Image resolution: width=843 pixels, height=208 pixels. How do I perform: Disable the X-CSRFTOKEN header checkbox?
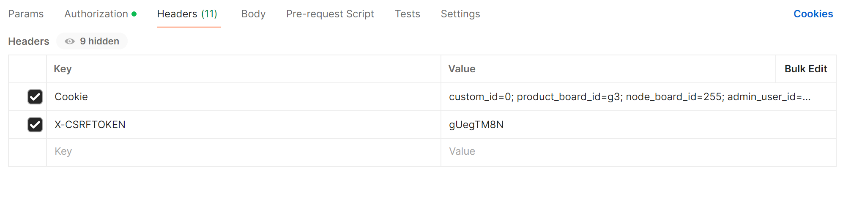35,125
